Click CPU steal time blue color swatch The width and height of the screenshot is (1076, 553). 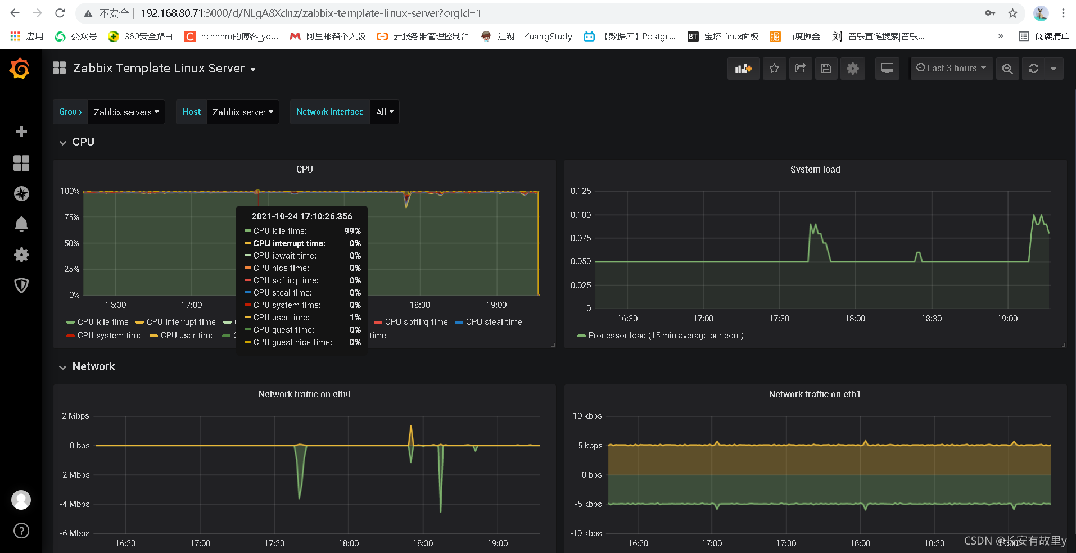tap(459, 323)
